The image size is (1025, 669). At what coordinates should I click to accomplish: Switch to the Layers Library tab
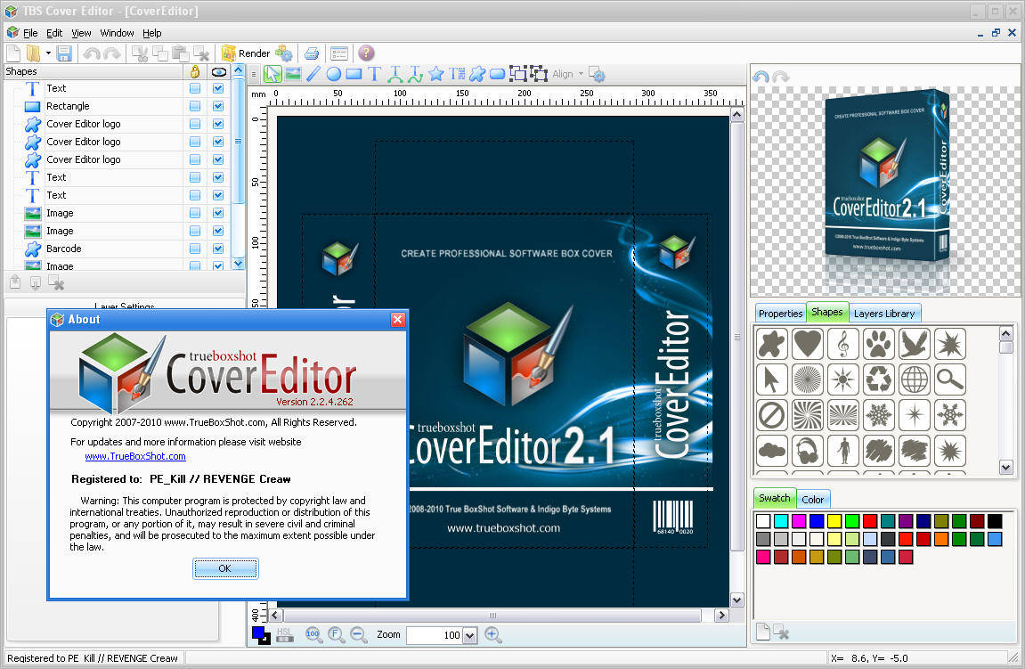(x=883, y=314)
